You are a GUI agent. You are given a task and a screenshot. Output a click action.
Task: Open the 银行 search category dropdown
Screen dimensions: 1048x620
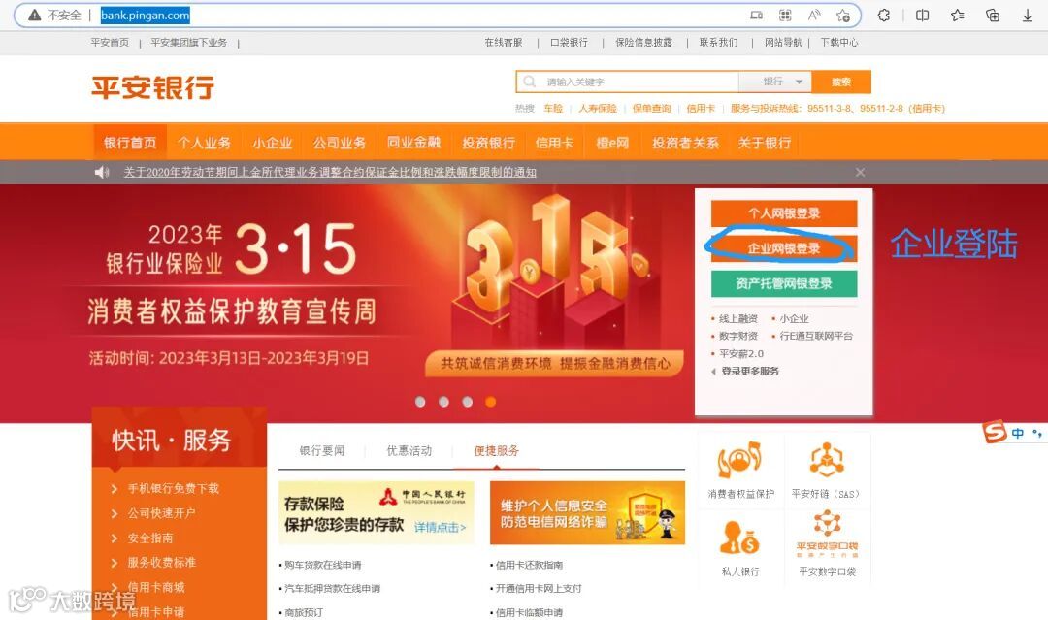[775, 82]
